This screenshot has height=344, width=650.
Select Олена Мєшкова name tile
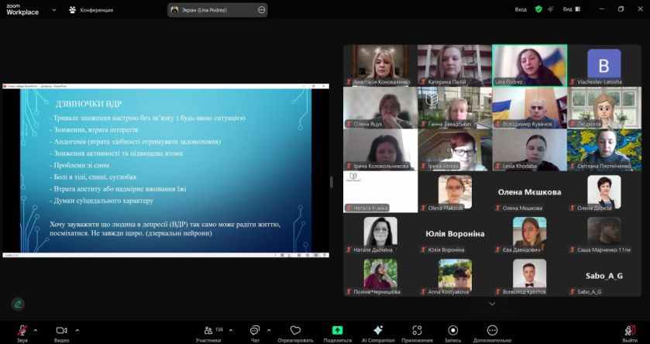[529, 191]
